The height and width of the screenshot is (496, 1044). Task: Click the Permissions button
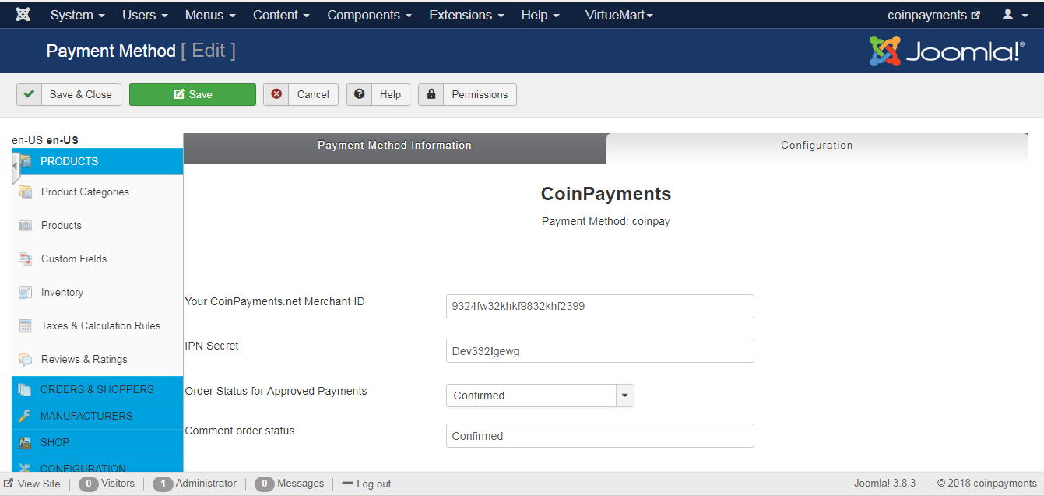pyautogui.click(x=467, y=94)
